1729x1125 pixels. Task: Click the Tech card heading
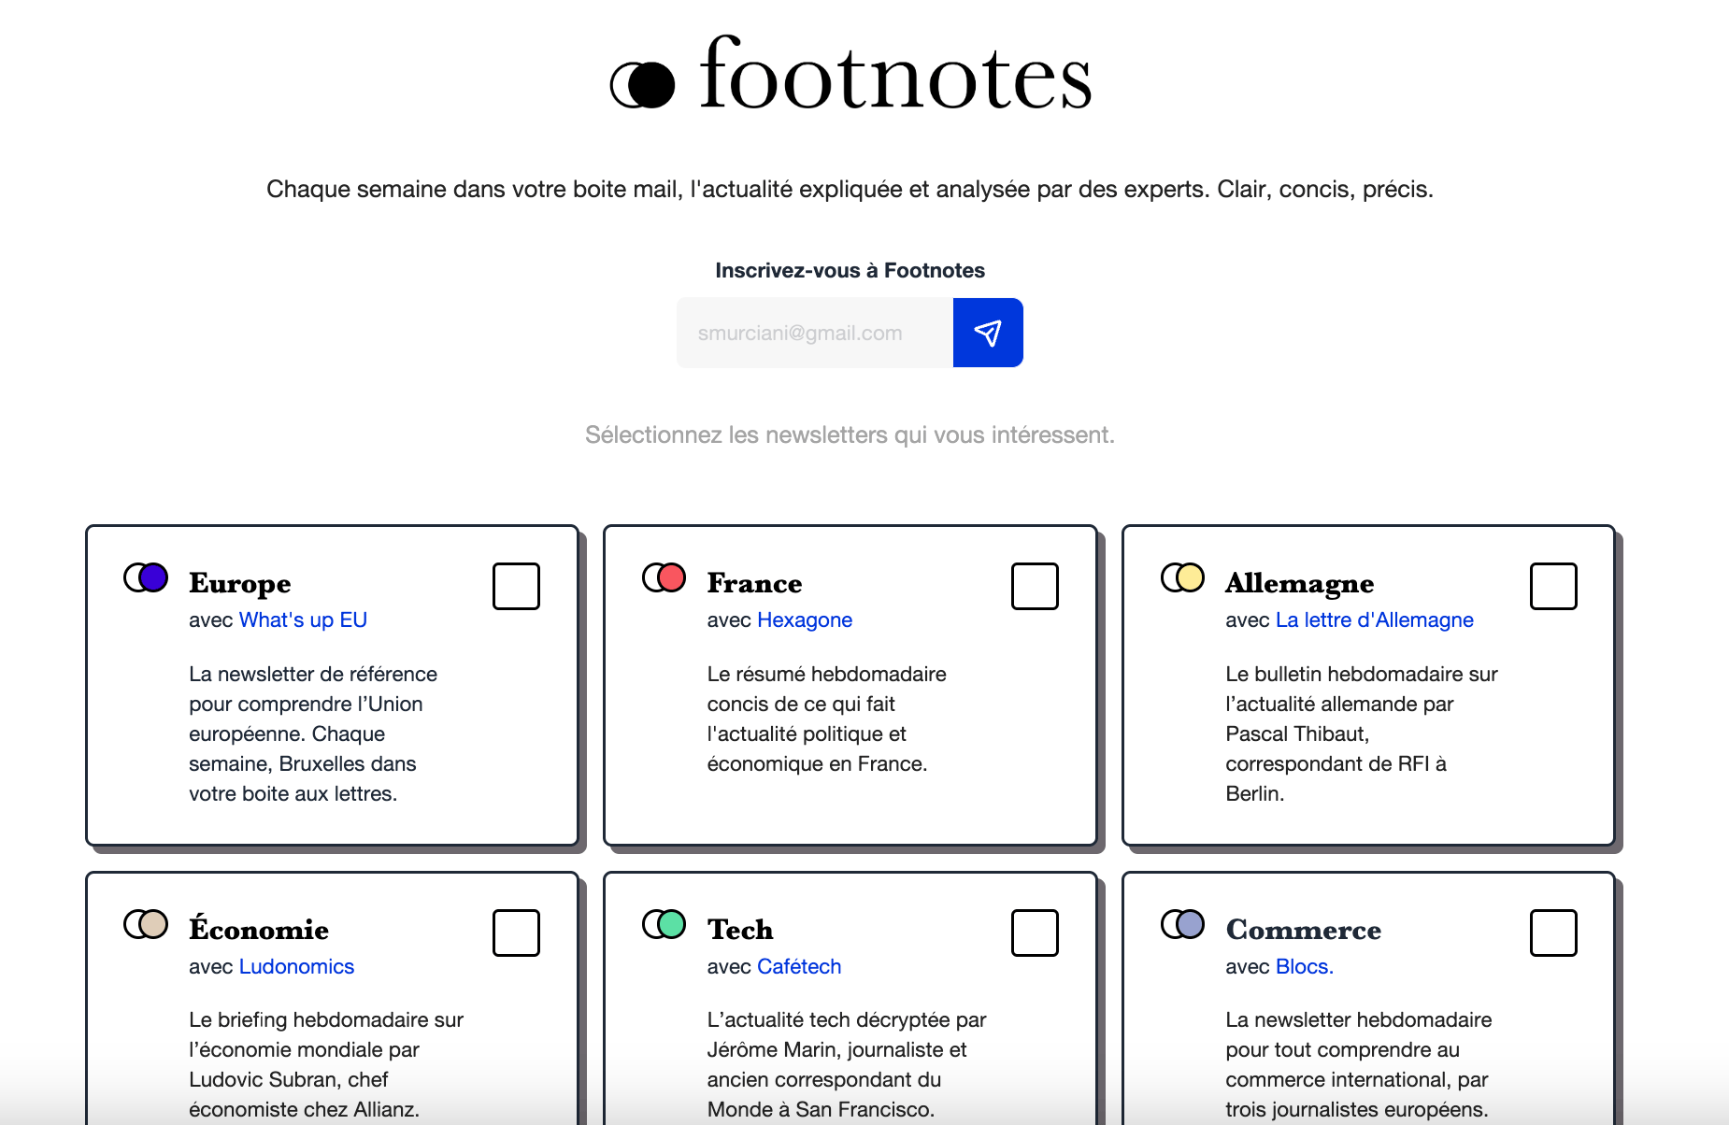[740, 930]
